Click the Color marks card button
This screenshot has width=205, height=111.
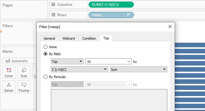coord(9,72)
